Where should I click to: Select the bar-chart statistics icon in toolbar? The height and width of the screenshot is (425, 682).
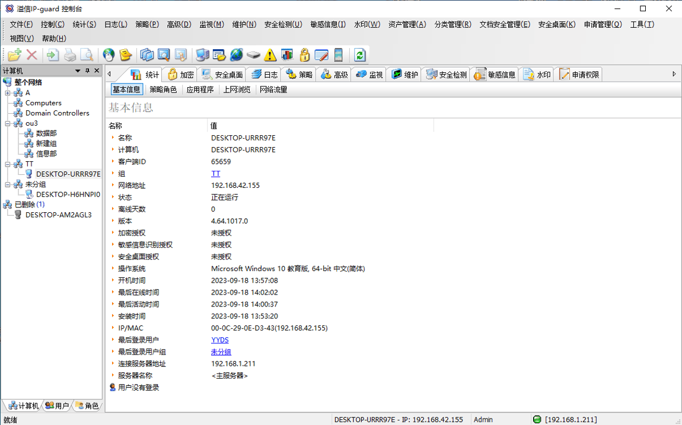pos(286,55)
